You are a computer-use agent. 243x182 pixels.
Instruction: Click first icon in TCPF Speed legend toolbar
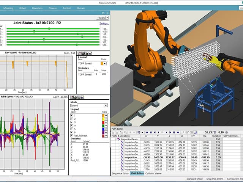pyautogui.click(x=79, y=53)
